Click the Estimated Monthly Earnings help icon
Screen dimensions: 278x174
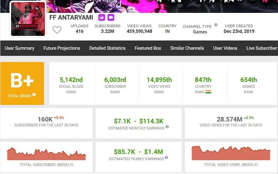[x=167, y=127]
